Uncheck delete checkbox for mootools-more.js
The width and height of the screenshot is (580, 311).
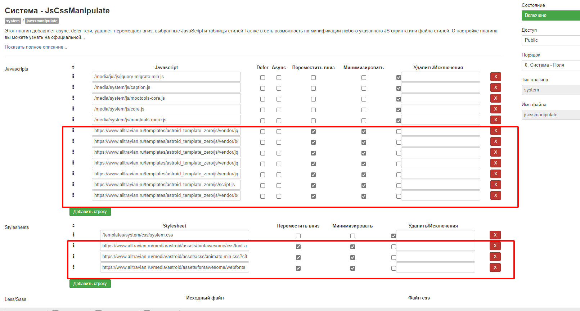point(399,121)
